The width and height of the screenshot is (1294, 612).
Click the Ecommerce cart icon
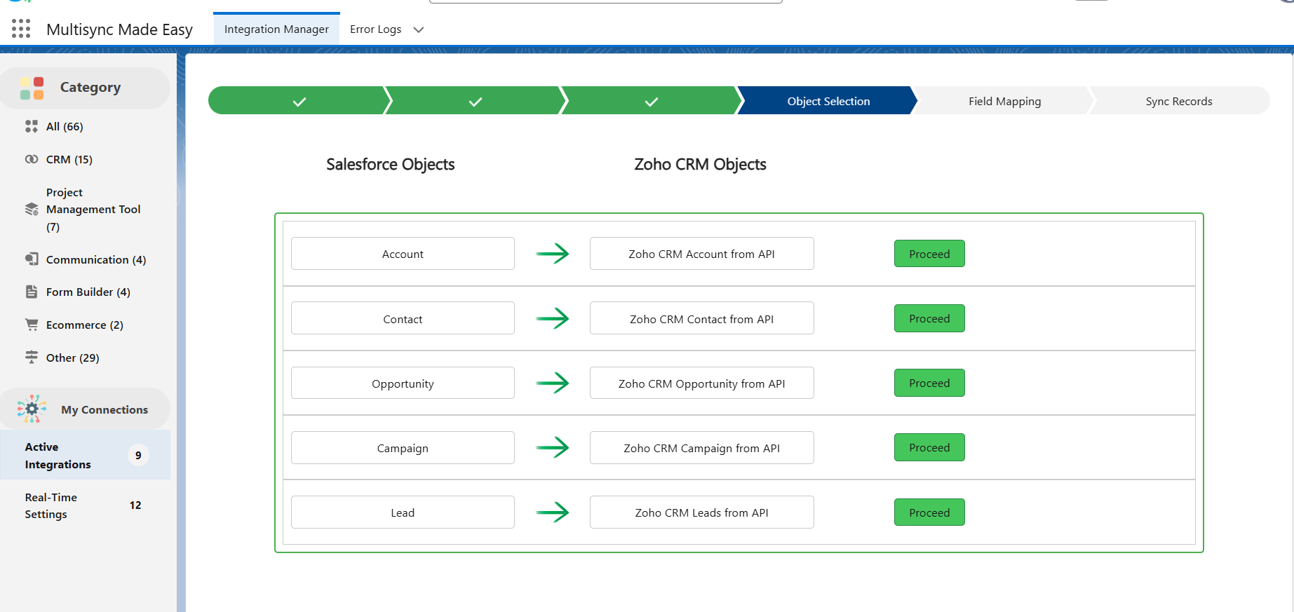pyautogui.click(x=32, y=325)
